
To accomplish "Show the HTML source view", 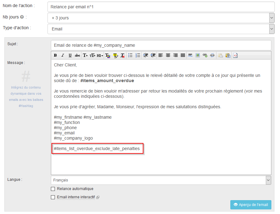I will coord(235,55).
